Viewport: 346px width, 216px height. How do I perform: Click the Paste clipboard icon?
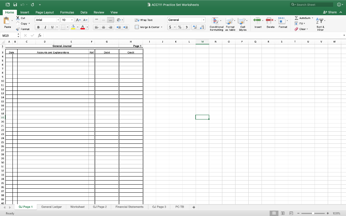pos(6,21)
